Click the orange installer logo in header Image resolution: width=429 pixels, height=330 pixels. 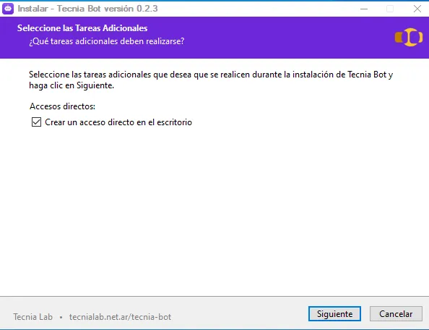point(409,38)
